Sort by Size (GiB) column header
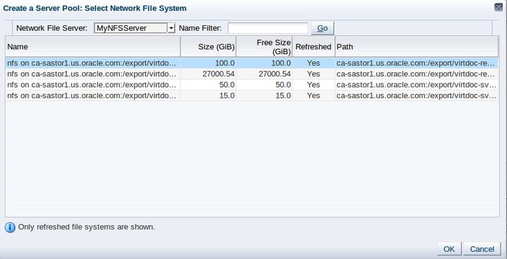This screenshot has width=507, height=259. click(x=208, y=47)
